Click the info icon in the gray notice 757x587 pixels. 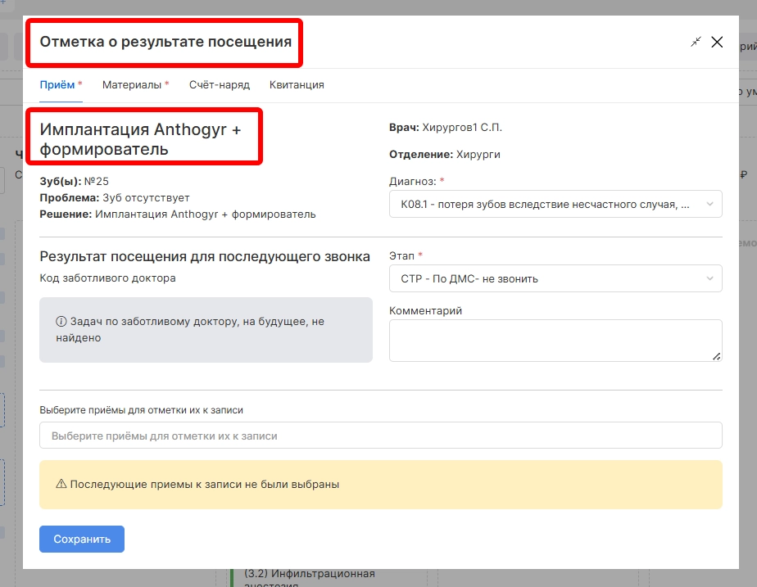point(61,323)
